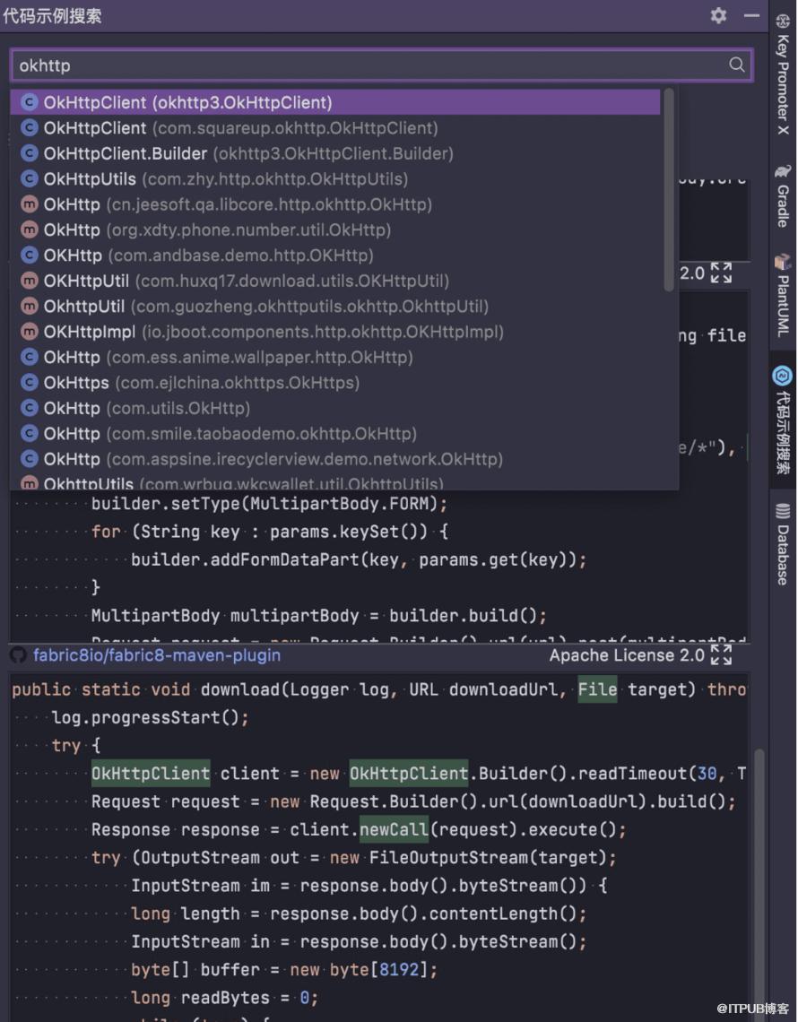Click the Apache License 2.0 label
The image size is (798, 1022).
click(627, 655)
